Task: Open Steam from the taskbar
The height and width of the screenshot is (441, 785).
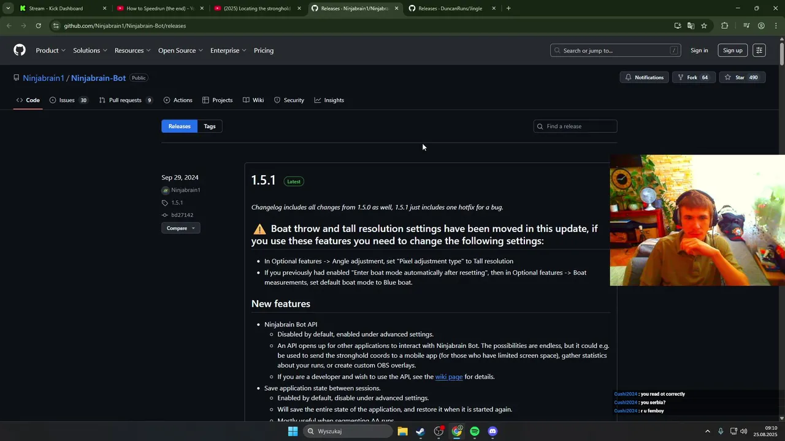Action: 420,431
